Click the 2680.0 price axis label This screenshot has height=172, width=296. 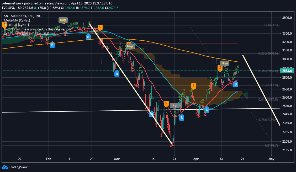(x=287, y=89)
